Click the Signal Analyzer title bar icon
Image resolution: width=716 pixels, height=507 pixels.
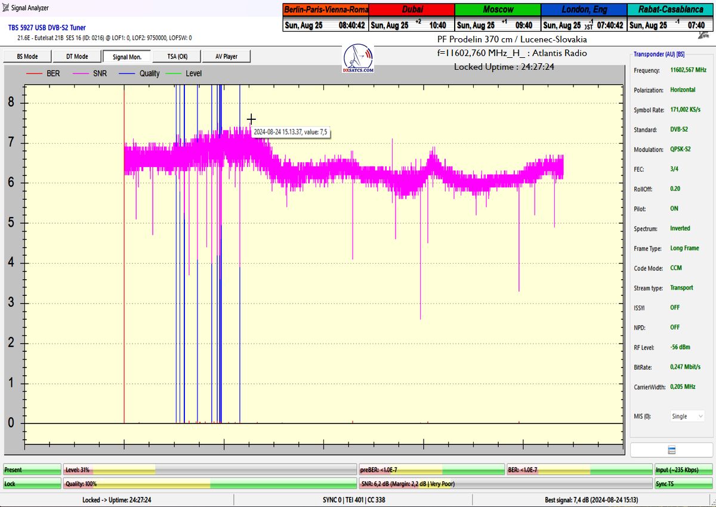(x=6, y=8)
